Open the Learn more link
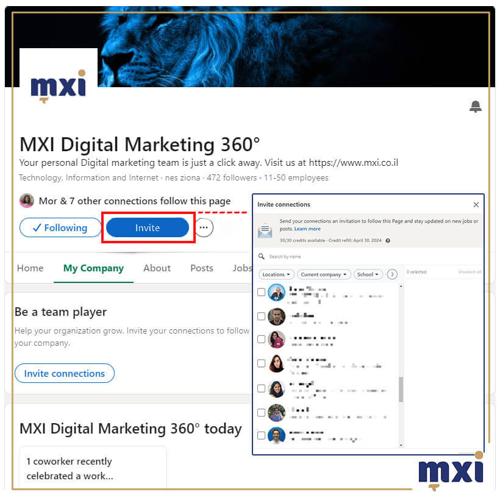 click(x=307, y=229)
